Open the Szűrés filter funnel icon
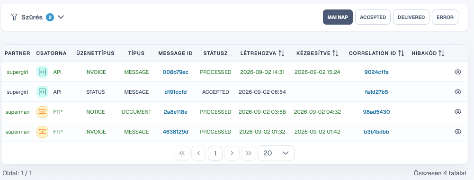This screenshot has height=180, width=474. click(x=14, y=17)
